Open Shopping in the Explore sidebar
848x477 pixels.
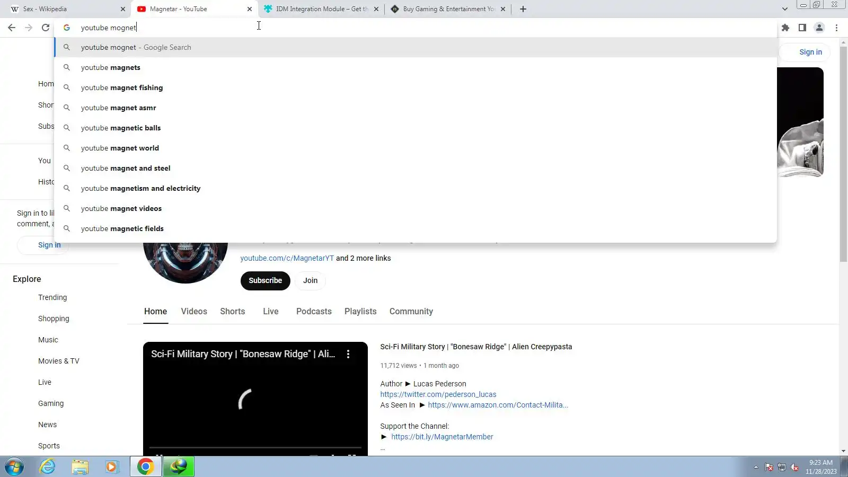point(54,319)
